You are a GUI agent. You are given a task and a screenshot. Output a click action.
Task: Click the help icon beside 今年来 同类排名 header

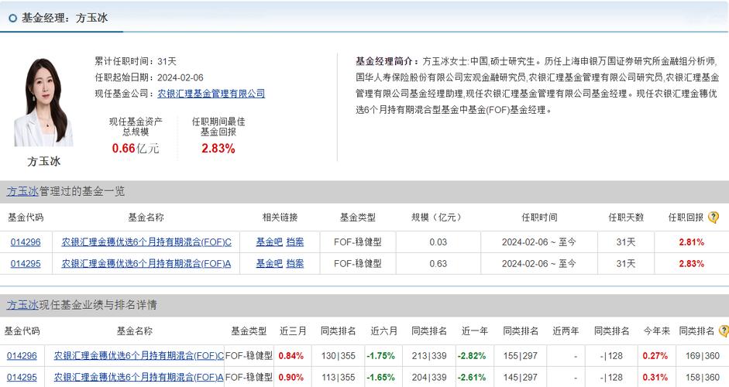pyautogui.click(x=724, y=330)
